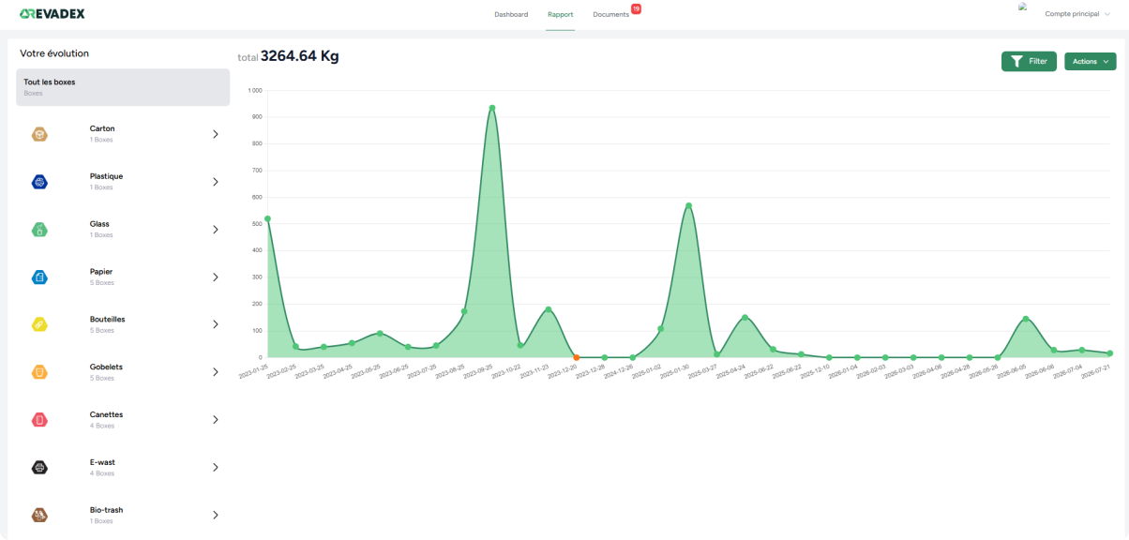Click the funnel icon in Filter button
Screen dimensions: 1129x540
point(1016,61)
